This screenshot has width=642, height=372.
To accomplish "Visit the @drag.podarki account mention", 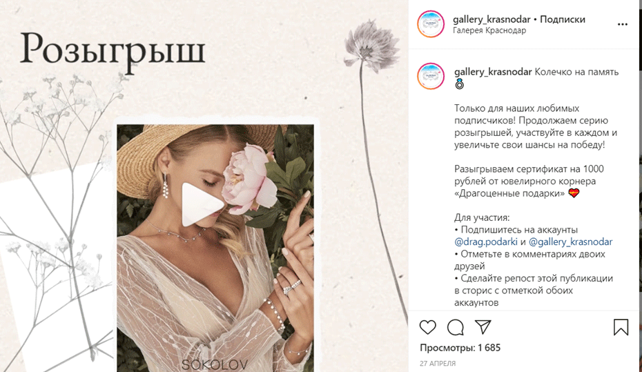I will 485,242.
